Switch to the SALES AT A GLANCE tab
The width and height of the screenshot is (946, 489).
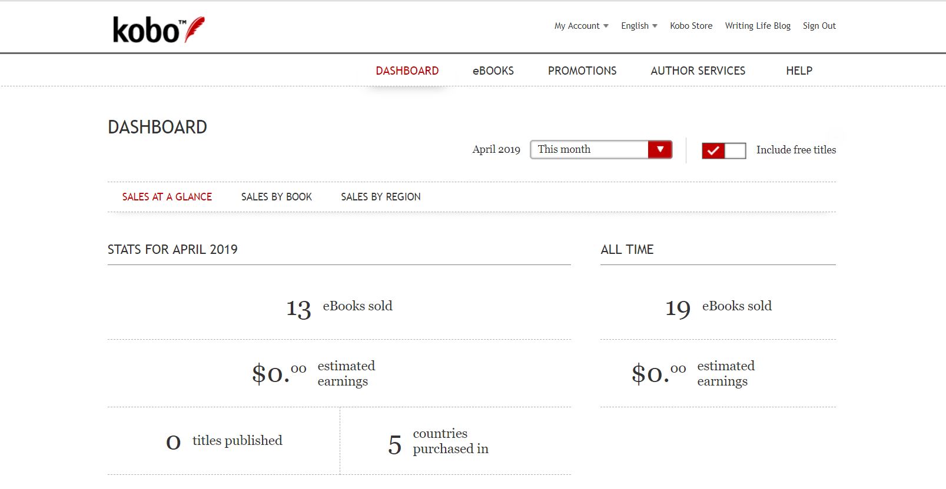coord(167,197)
